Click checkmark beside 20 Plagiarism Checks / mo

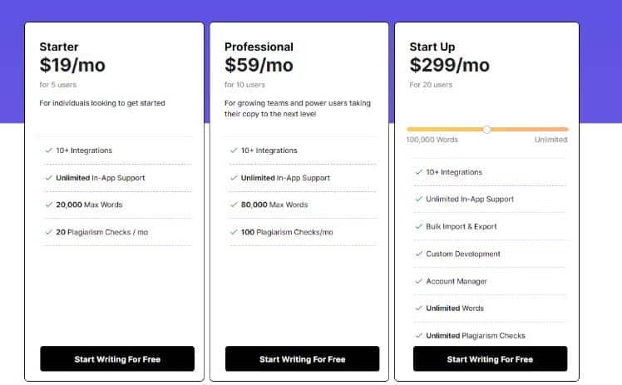point(49,232)
